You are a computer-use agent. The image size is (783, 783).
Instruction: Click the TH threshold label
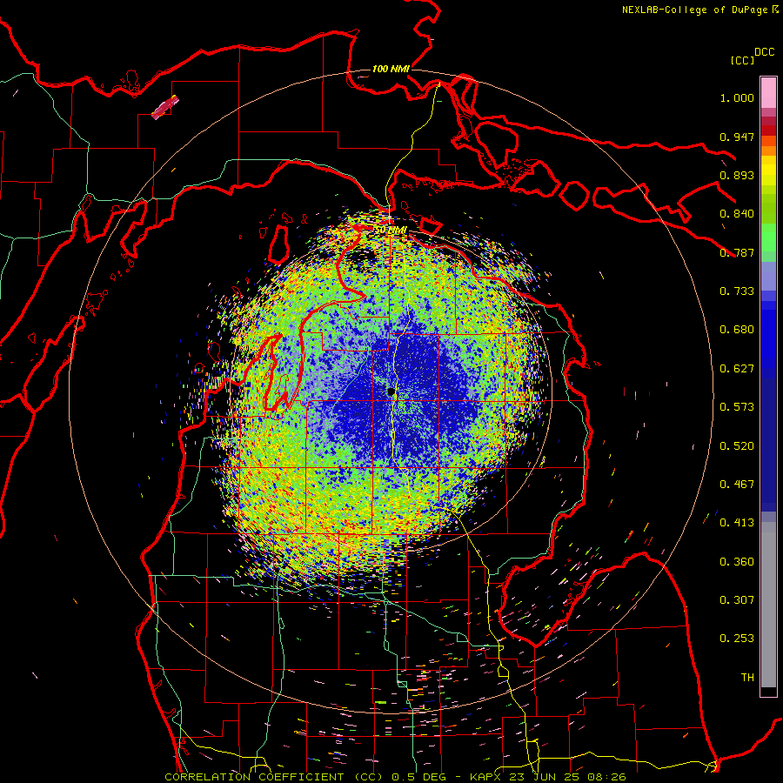(747, 678)
